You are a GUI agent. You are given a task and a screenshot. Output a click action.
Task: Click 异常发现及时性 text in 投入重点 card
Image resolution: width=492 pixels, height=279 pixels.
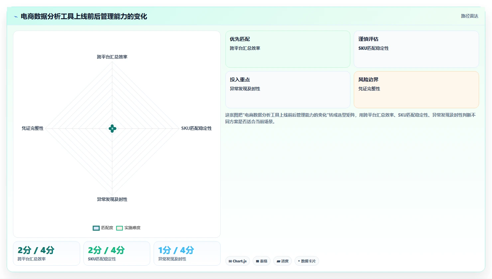[x=245, y=89]
